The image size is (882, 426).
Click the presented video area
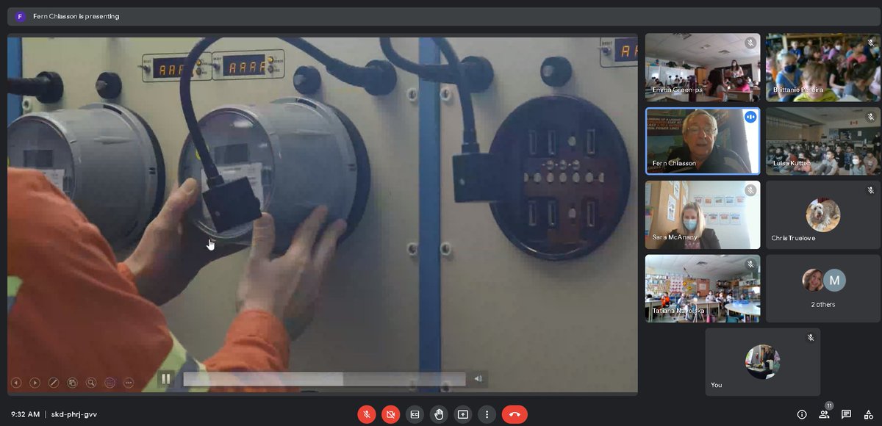323,213
